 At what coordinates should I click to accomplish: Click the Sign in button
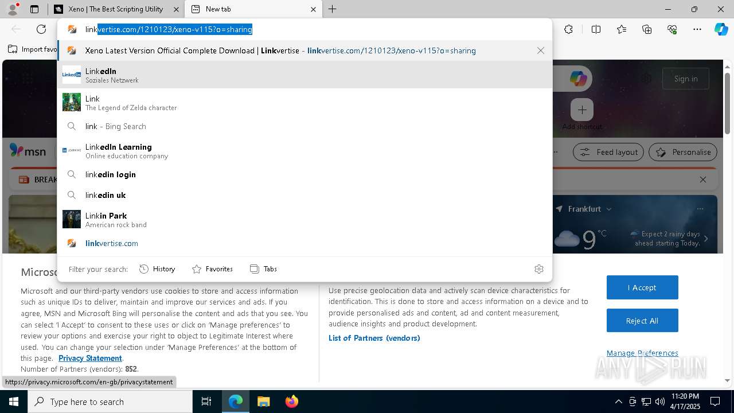[x=686, y=79]
